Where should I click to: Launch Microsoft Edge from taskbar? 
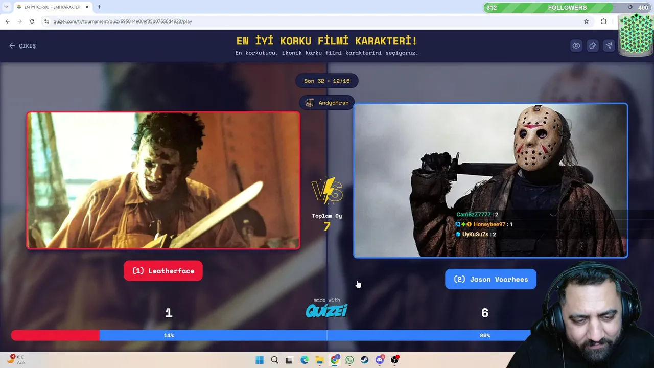point(305,360)
